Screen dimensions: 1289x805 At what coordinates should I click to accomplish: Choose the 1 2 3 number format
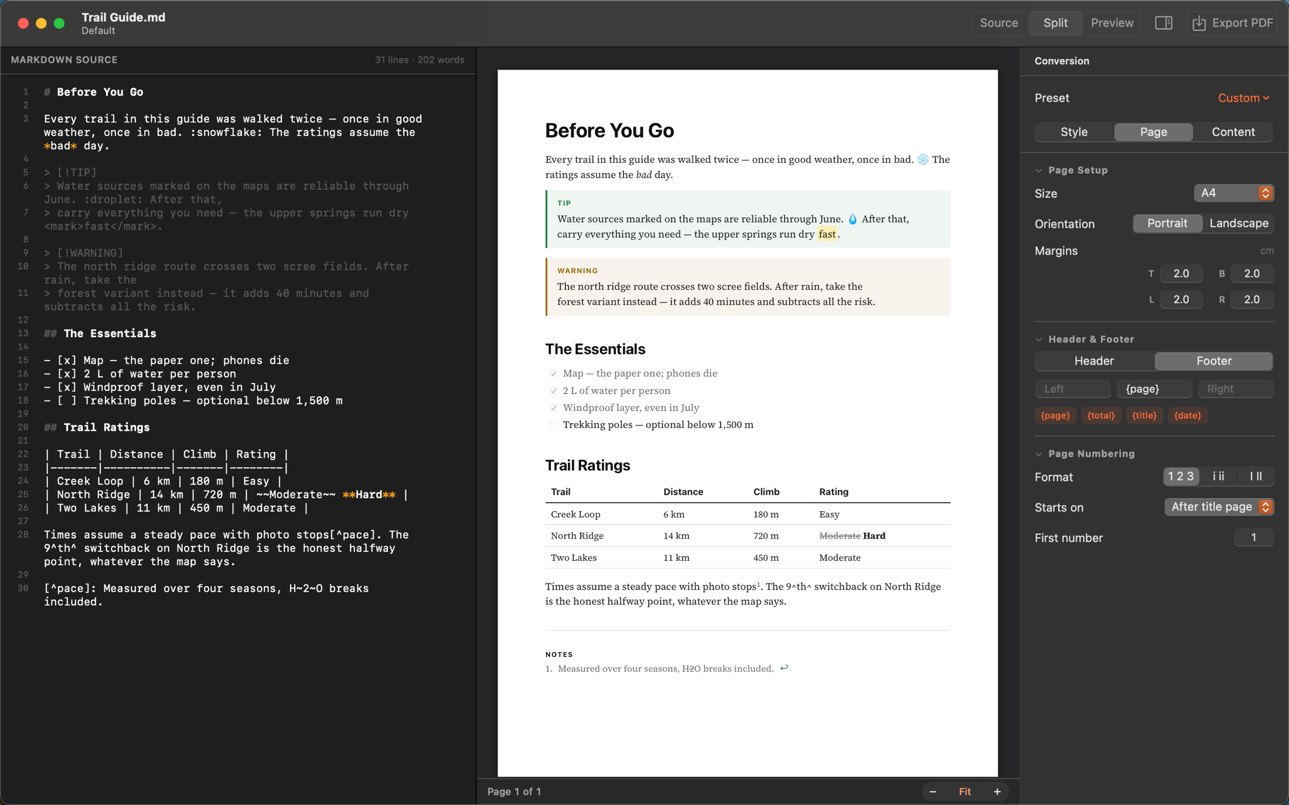pos(1181,477)
